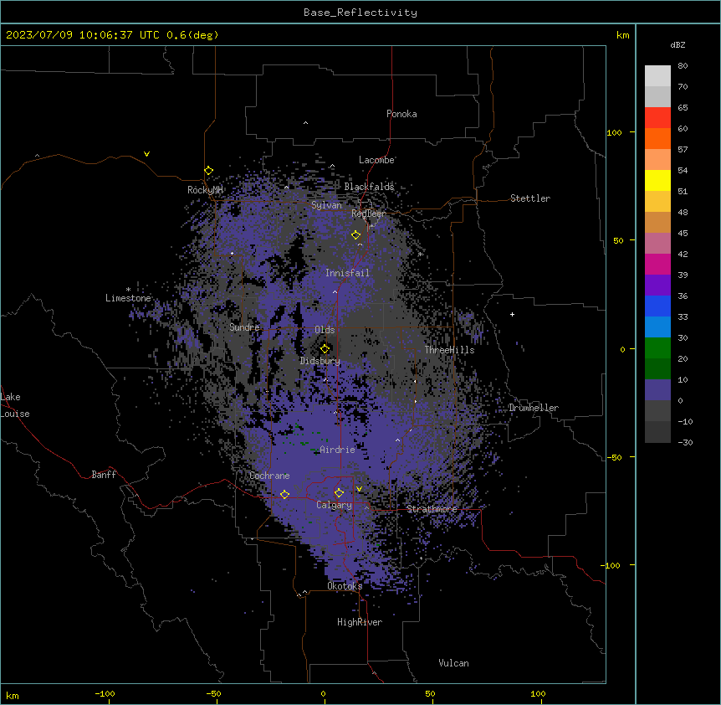Click the Calgary city label

tap(334, 505)
